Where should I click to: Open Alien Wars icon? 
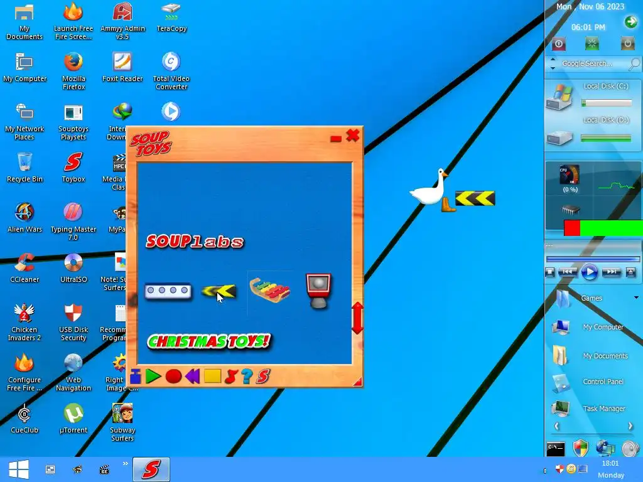click(24, 218)
